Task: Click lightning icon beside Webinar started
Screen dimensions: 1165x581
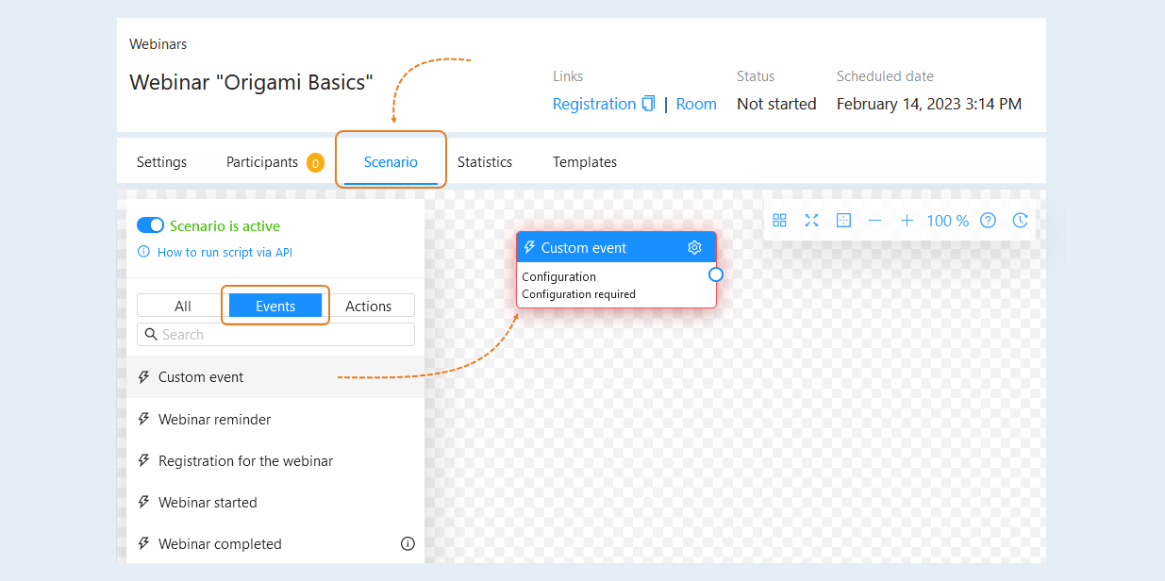Action: click(x=144, y=502)
